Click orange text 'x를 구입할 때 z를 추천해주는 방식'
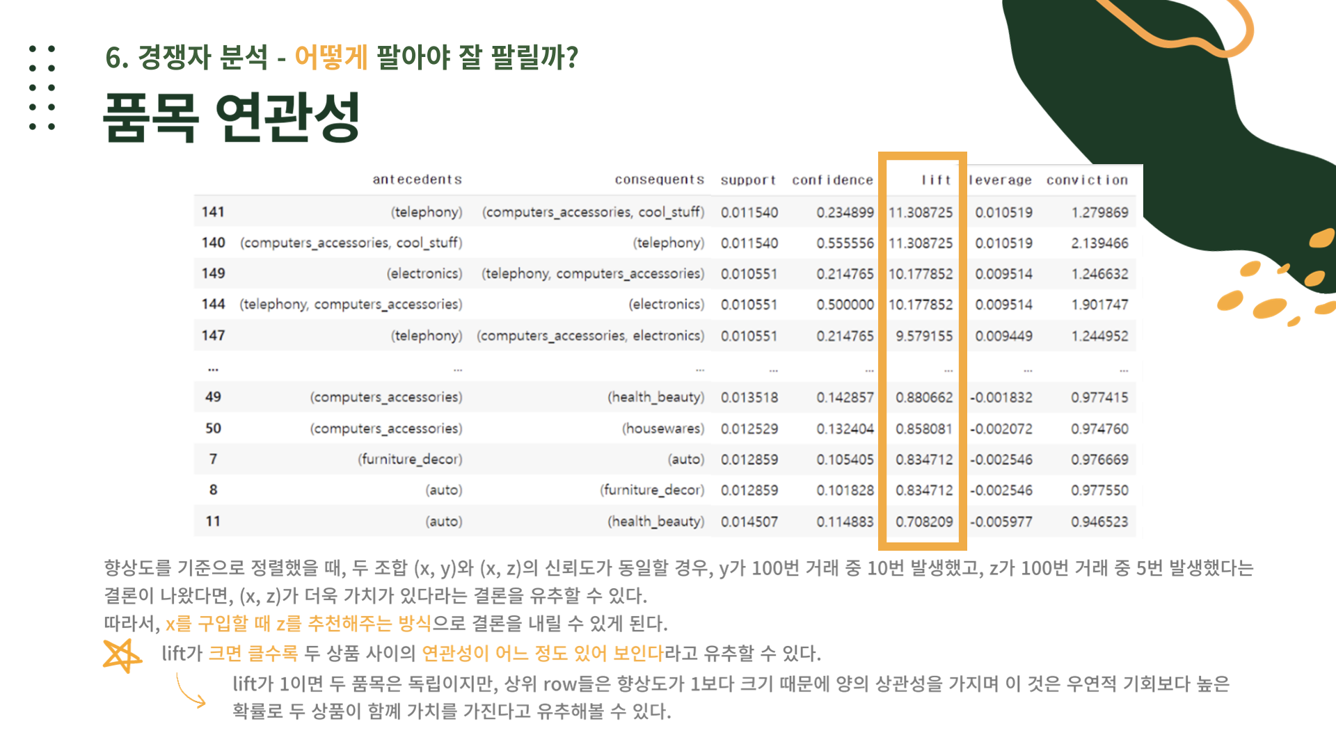Viewport: 1336px width, 751px height. pos(298,624)
